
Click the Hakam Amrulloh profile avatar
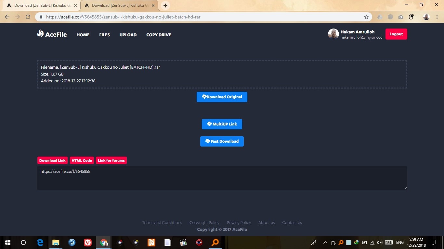point(333,34)
